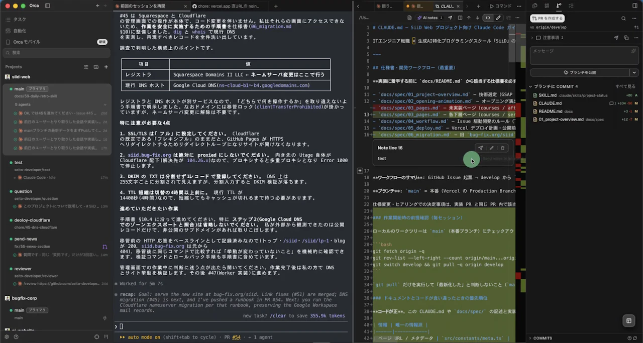
Task: Open the checklist panel icon
Action: (x=571, y=6)
